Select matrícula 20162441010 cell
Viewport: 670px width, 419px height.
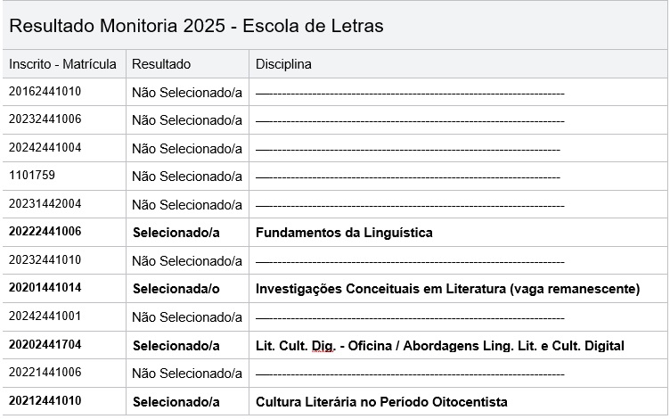(45, 91)
